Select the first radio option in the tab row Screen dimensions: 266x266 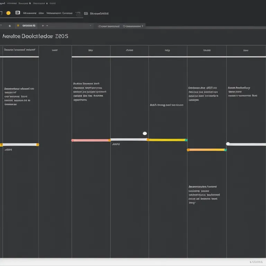click(x=99, y=26)
